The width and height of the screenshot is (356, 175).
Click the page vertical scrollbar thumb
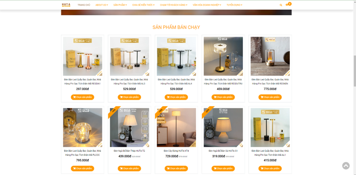[355, 71]
